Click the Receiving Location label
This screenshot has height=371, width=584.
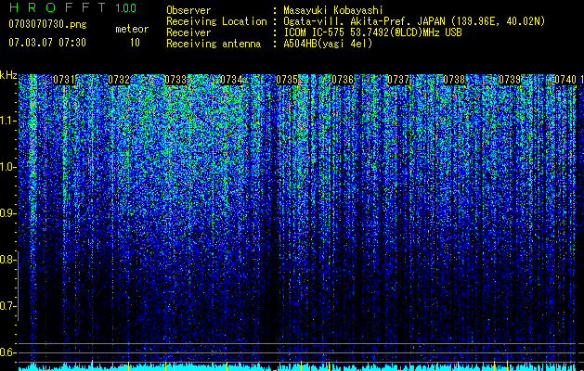coord(216,21)
